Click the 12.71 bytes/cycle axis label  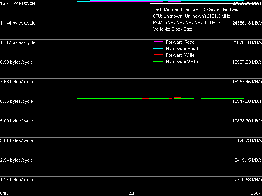(18, 3)
